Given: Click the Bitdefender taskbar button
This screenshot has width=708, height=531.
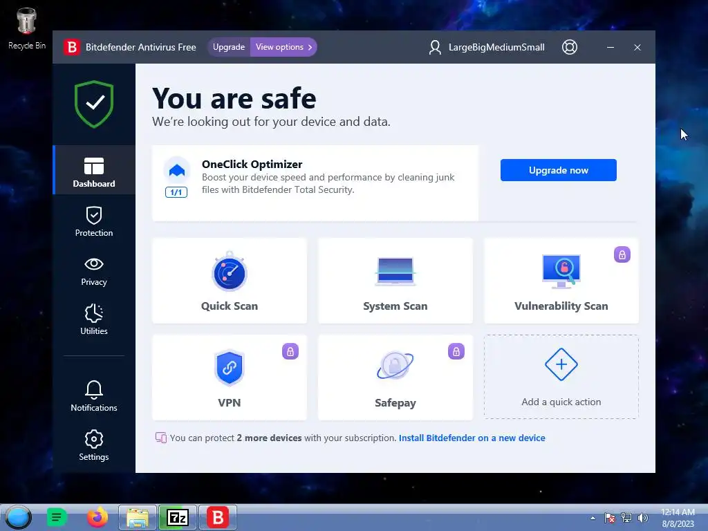Looking at the screenshot, I should tap(218, 517).
